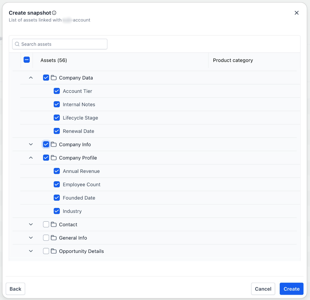Select the Lifecycle Stage row label

[x=80, y=118]
